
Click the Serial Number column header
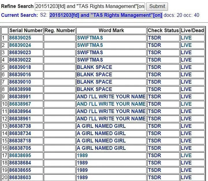point(26,30)
